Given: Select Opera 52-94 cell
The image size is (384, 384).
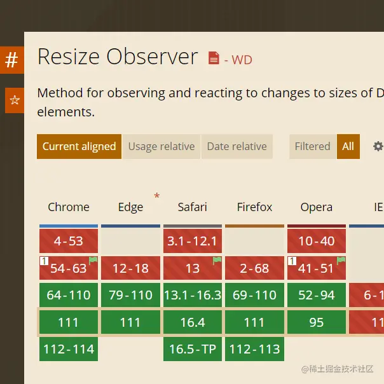Looking at the screenshot, I should coord(317,295).
